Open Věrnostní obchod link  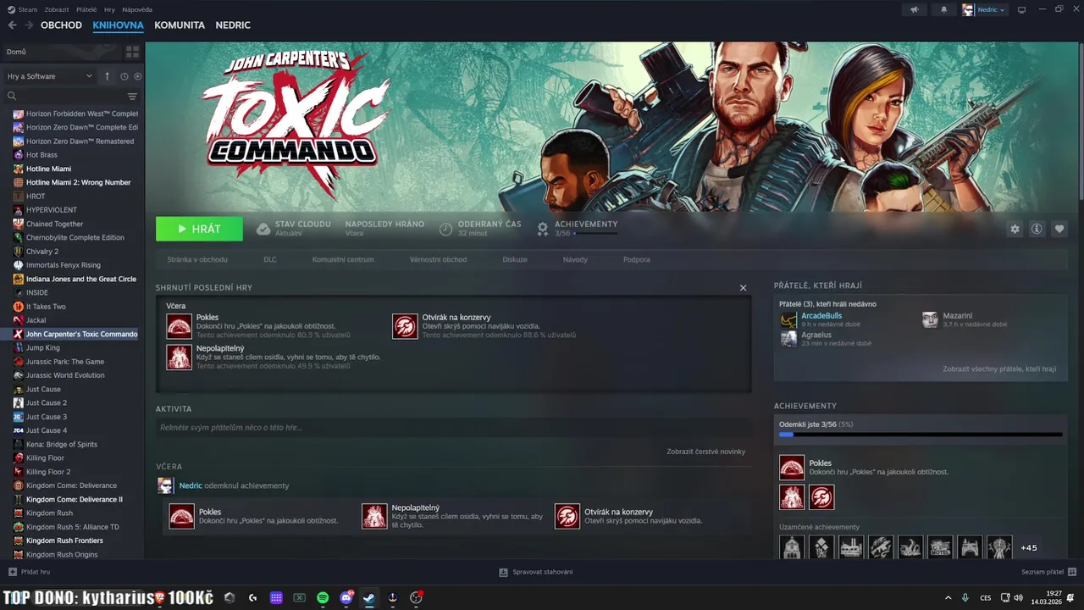point(438,259)
